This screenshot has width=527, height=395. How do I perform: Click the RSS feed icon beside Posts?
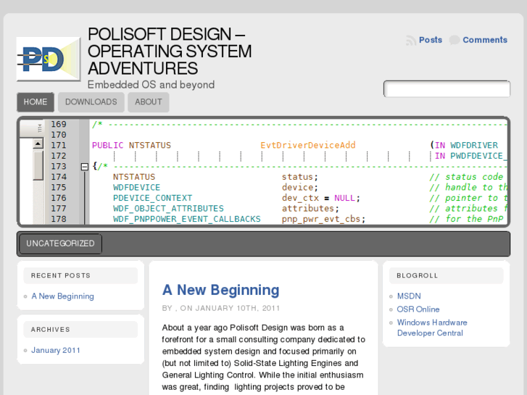(x=411, y=41)
